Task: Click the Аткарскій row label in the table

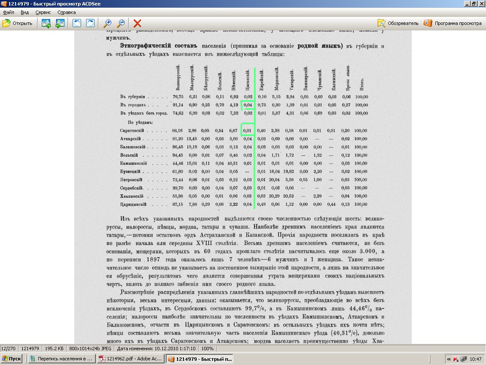Action: pos(130,139)
